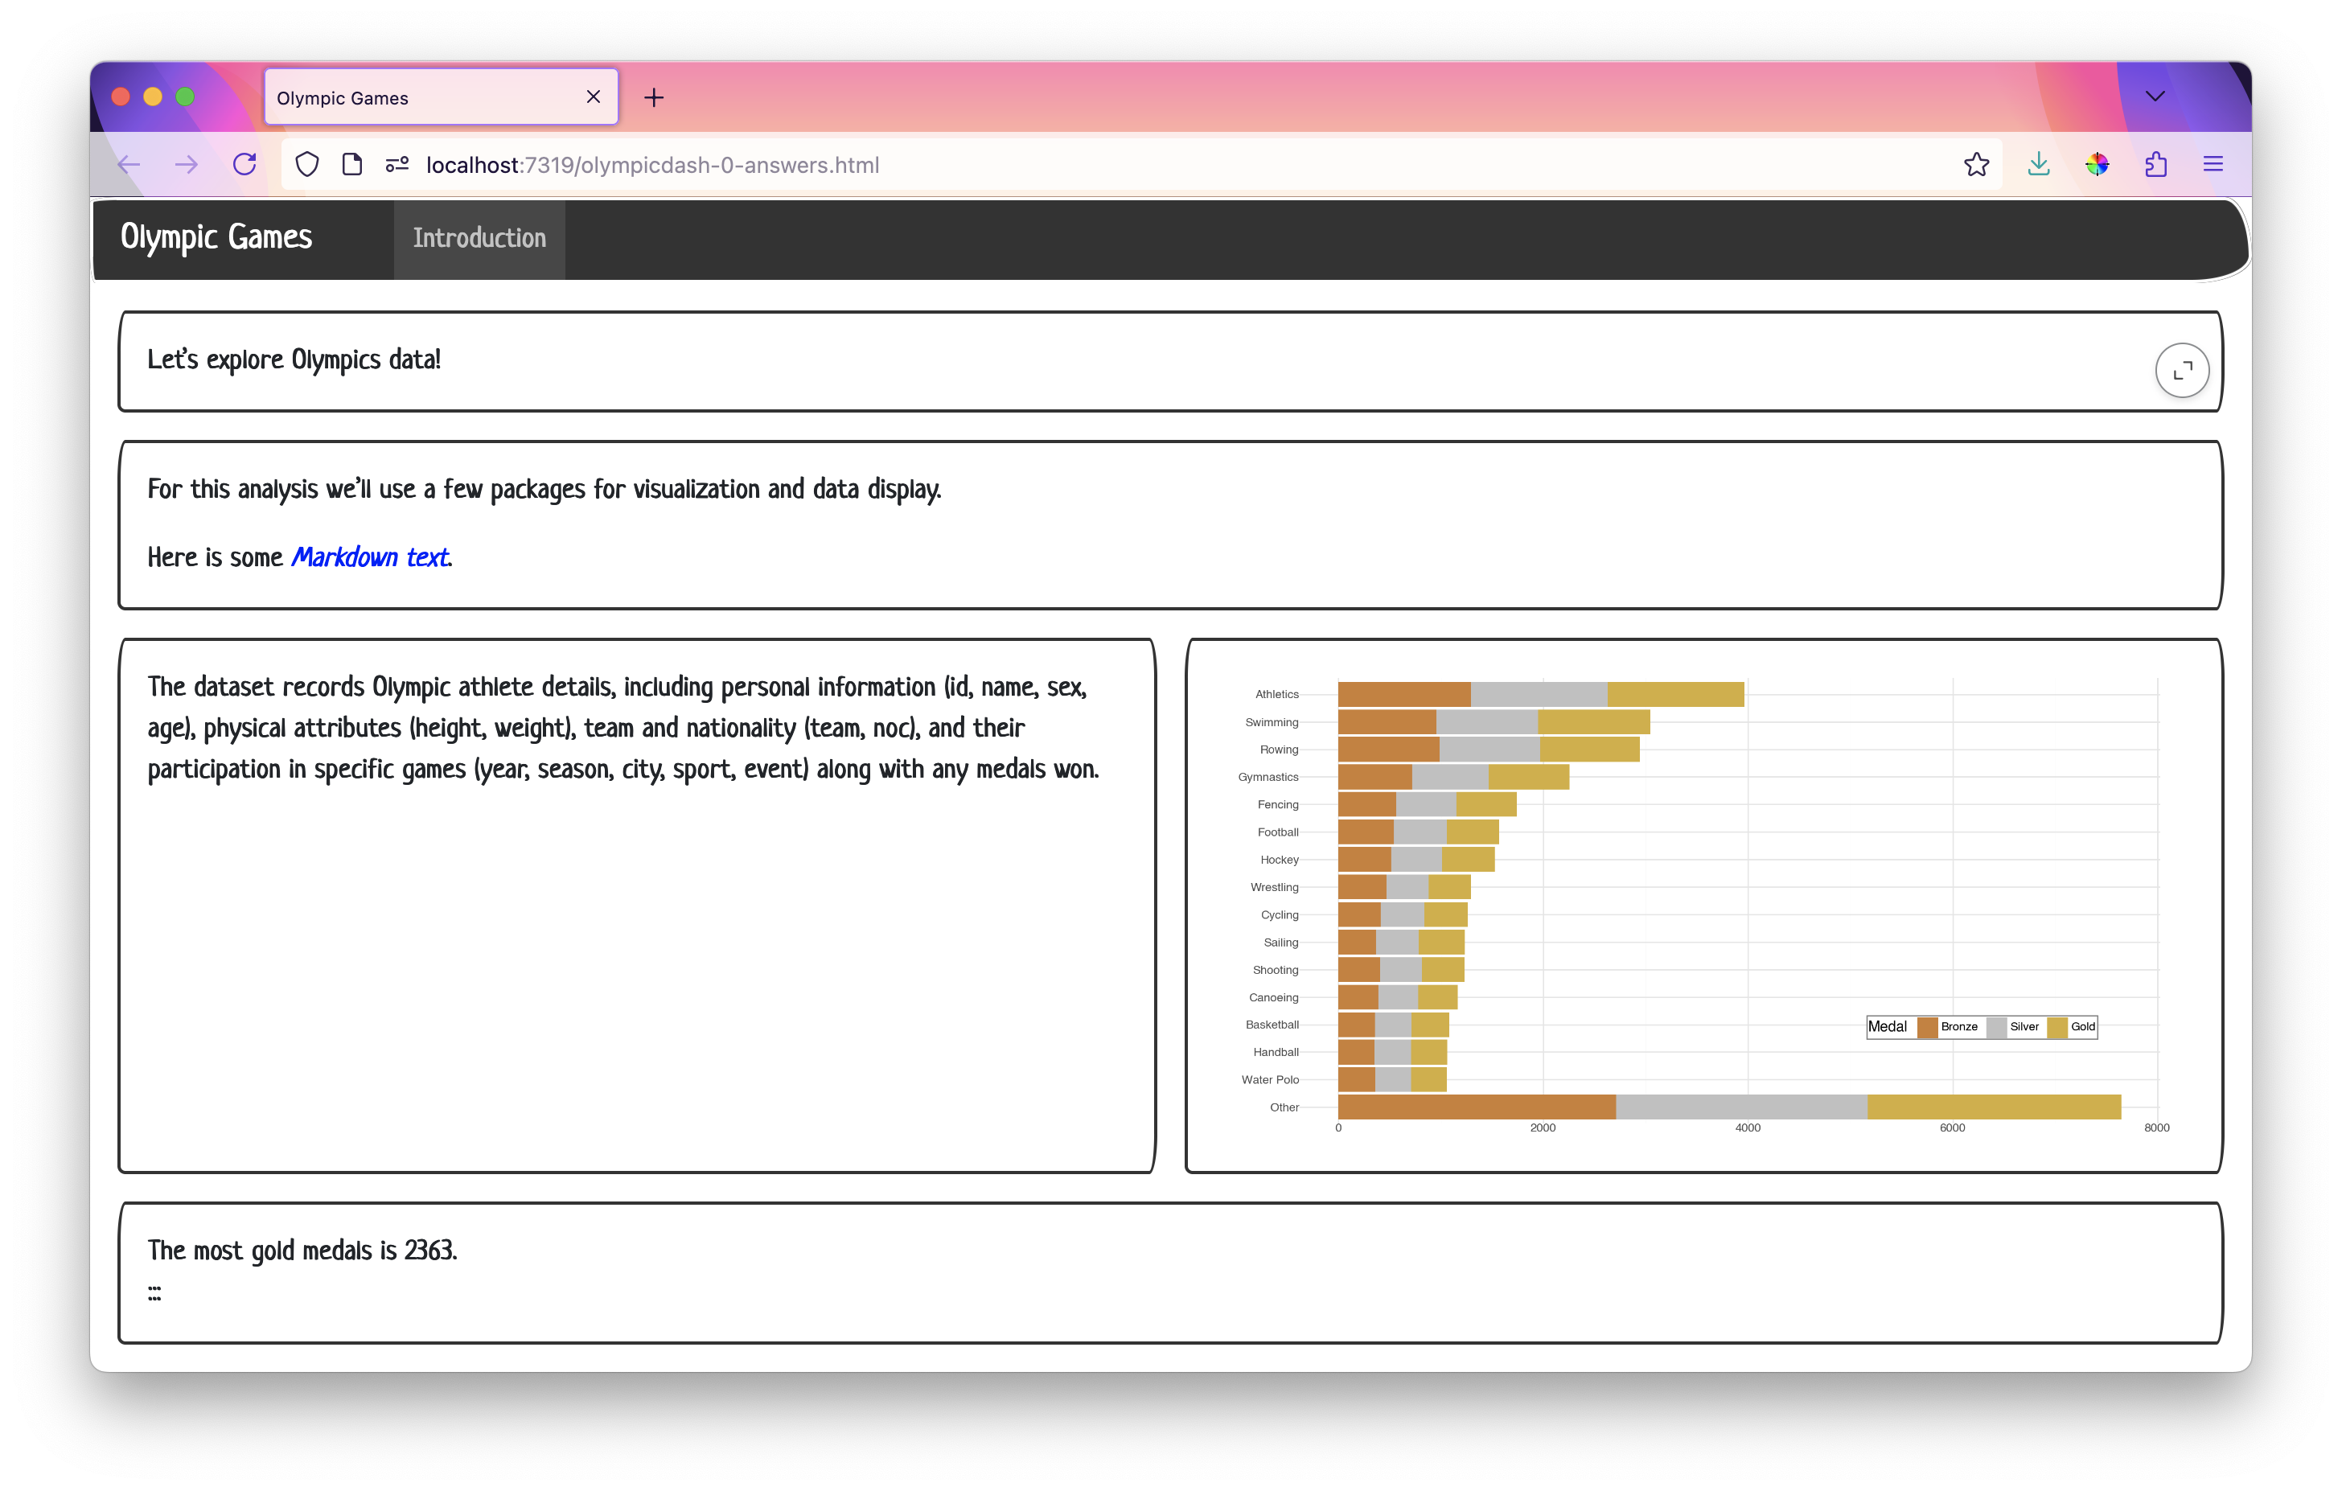Reload the page with the refresh icon
The width and height of the screenshot is (2342, 1491).
click(x=245, y=164)
